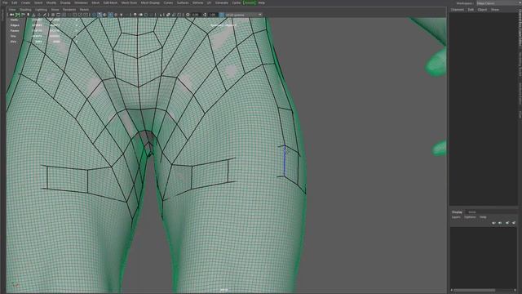The image size is (522, 294).
Task: Open the File menu
Action: (x=5, y=2)
